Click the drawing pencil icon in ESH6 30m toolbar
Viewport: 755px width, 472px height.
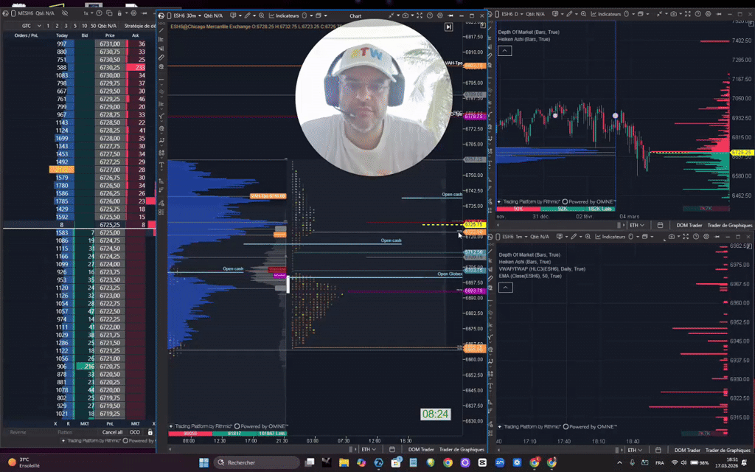click(x=248, y=15)
